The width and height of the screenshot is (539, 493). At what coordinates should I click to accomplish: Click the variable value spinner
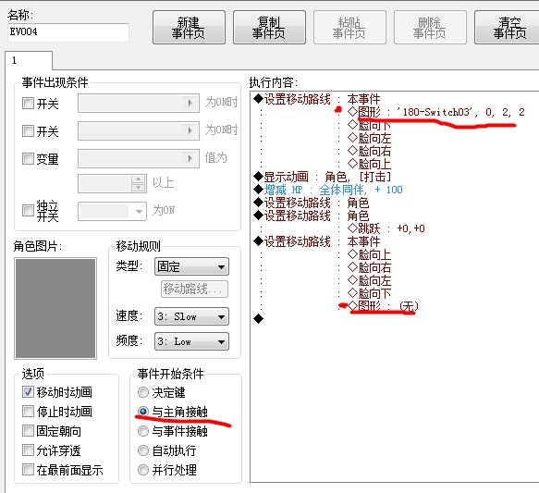(138, 183)
